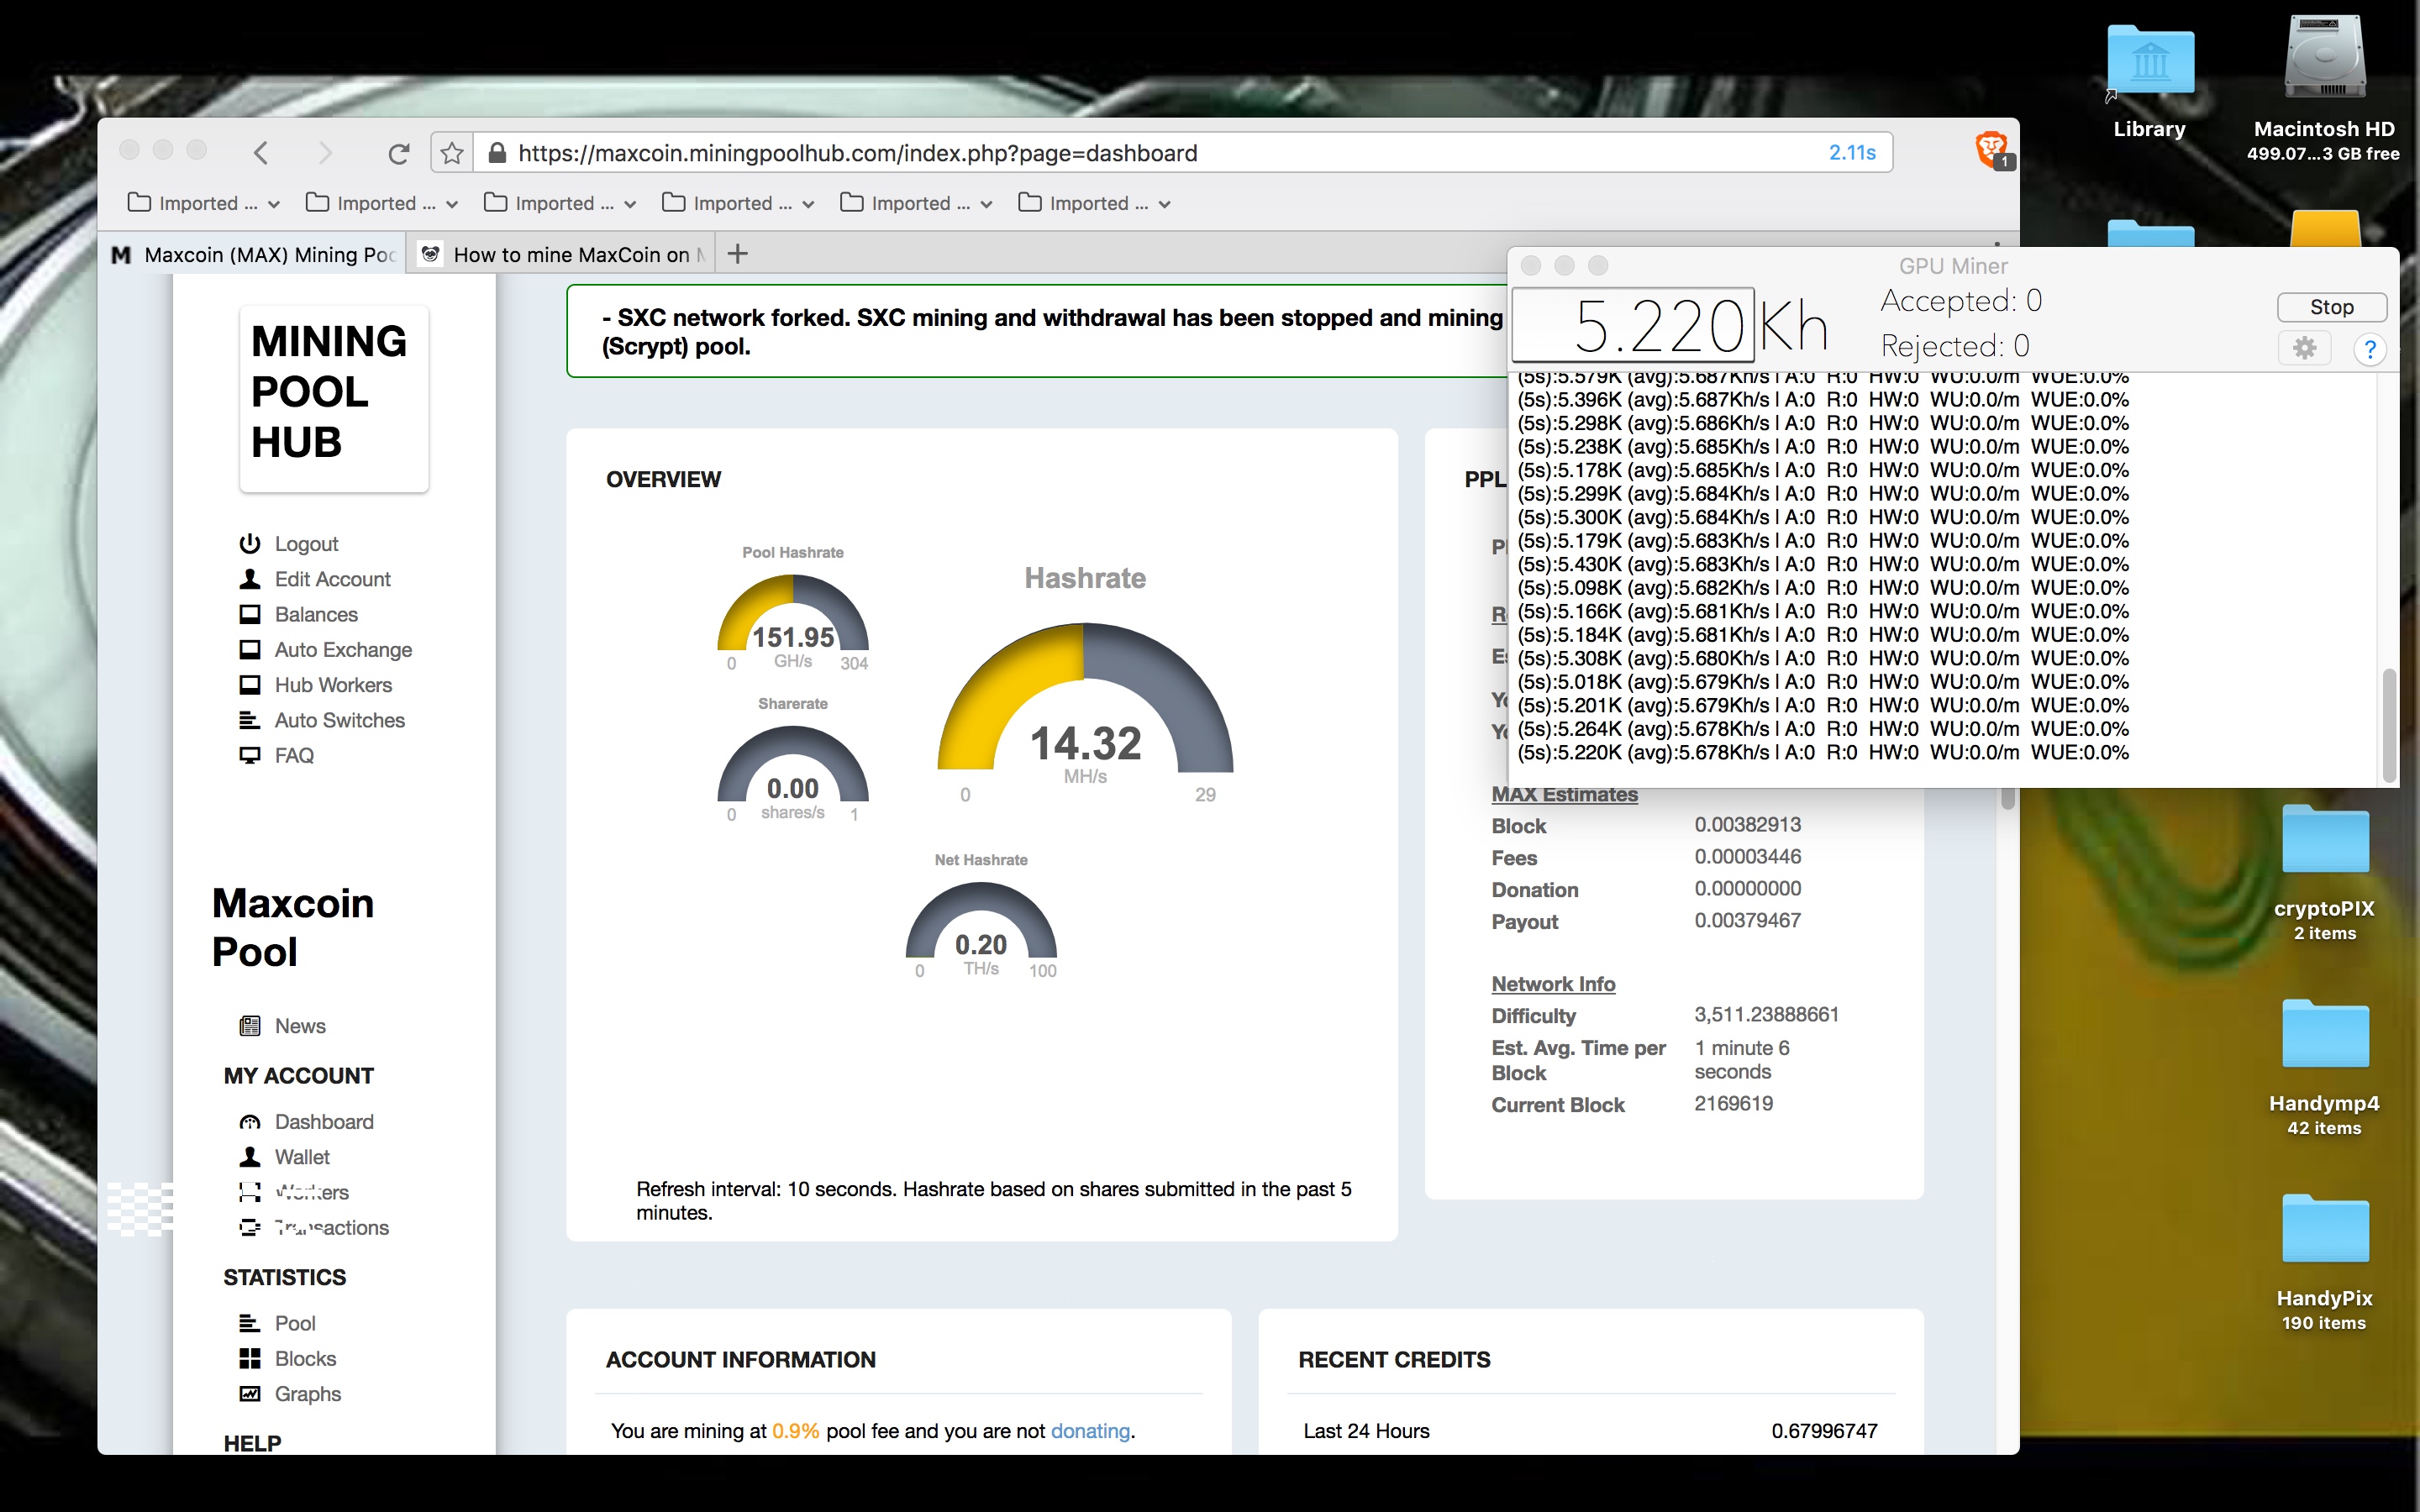Open the Brave shields lion icon
The width and height of the screenshot is (2420, 1512).
pyautogui.click(x=1991, y=149)
